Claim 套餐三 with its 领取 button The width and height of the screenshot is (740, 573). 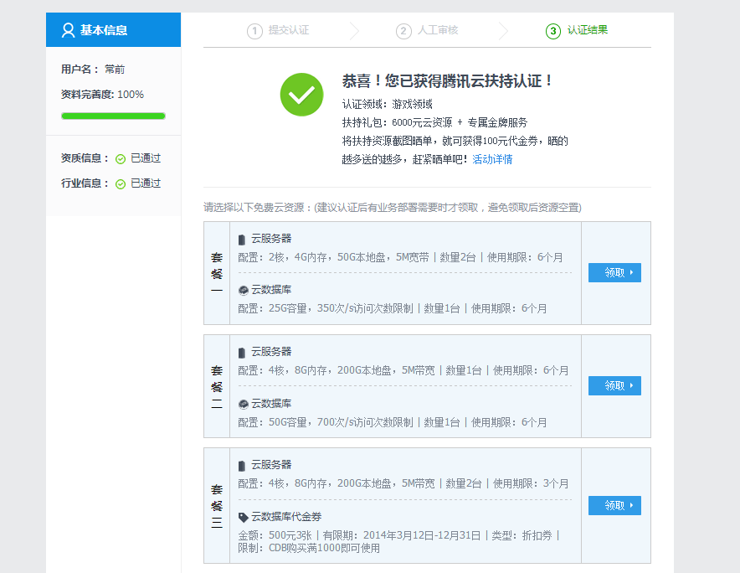pos(614,505)
